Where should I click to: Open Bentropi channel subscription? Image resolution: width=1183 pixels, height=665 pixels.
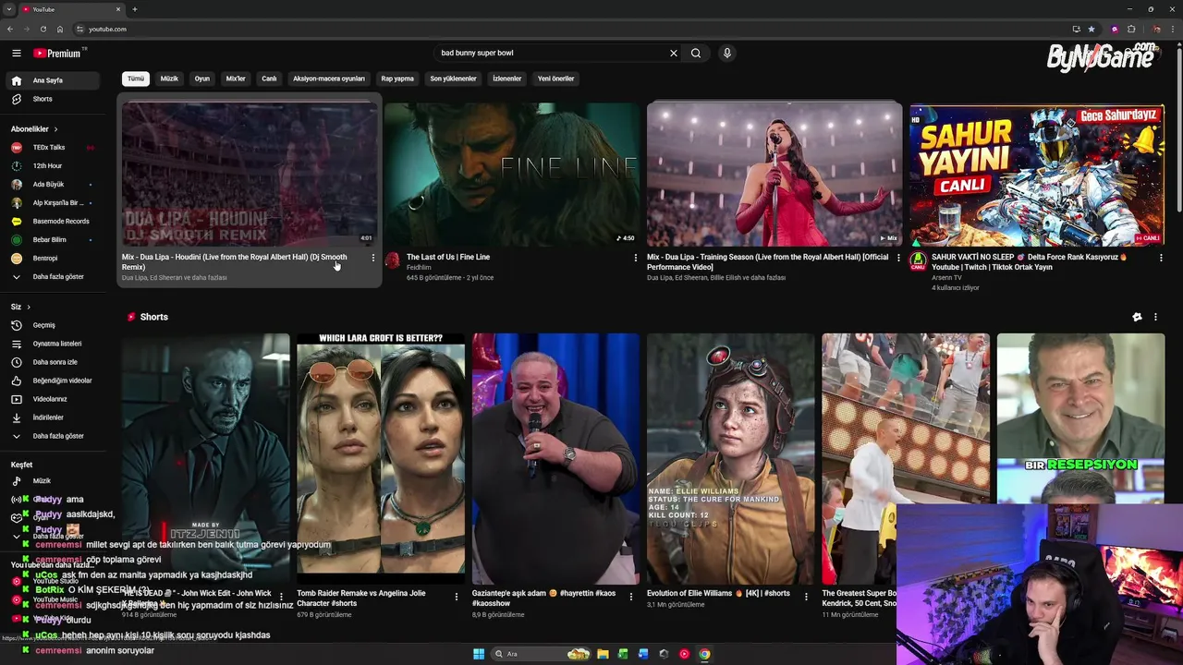(52, 259)
